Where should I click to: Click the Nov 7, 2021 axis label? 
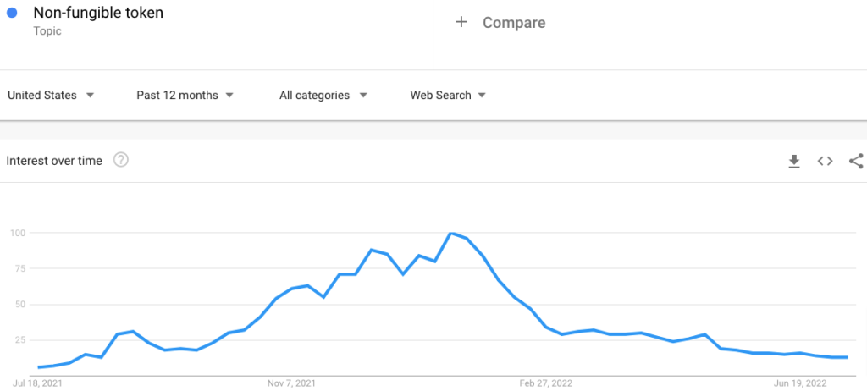tap(292, 383)
